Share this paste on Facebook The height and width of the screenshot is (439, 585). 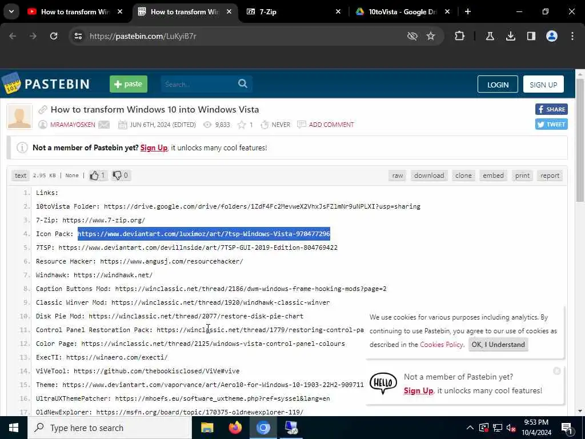551,109
